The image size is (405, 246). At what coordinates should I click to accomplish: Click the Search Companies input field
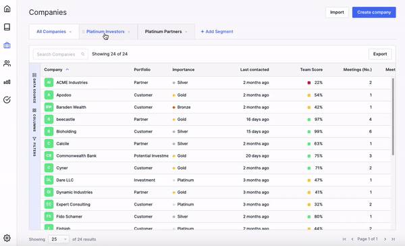point(61,54)
